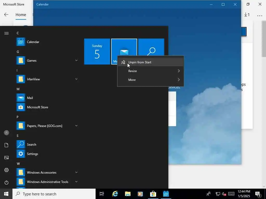Click the letter G group header

pos(18,52)
